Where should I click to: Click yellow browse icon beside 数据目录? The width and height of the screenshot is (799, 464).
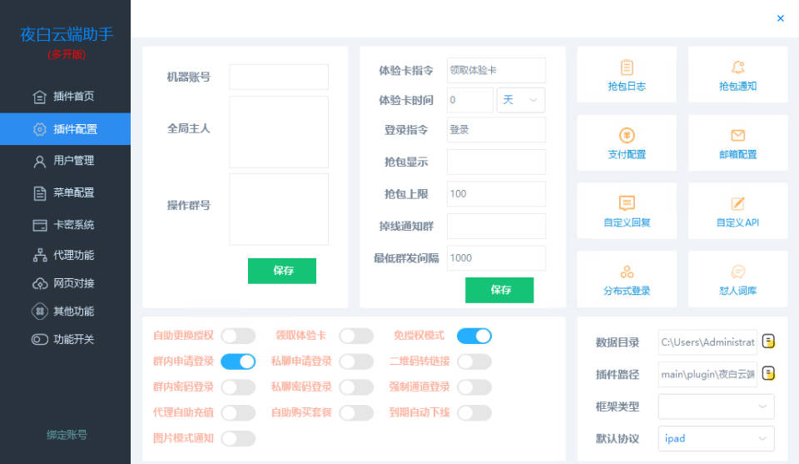click(x=769, y=341)
